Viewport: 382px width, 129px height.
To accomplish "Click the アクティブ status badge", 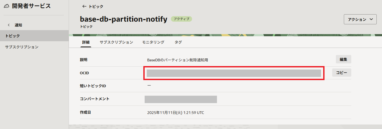I will click(x=181, y=19).
